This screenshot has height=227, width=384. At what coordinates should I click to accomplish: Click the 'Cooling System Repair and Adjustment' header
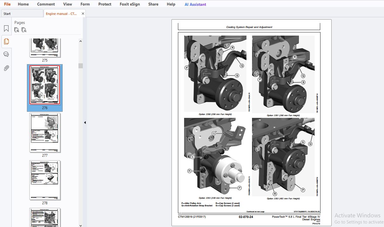tap(249, 27)
